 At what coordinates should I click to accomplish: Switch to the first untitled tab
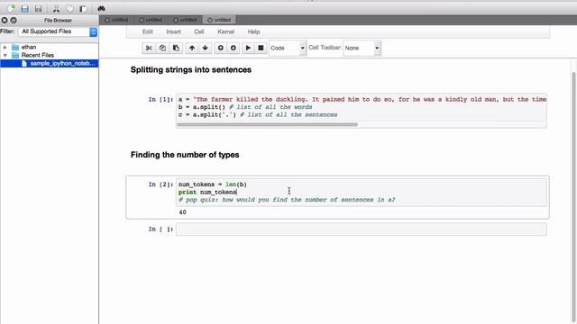coord(117,20)
